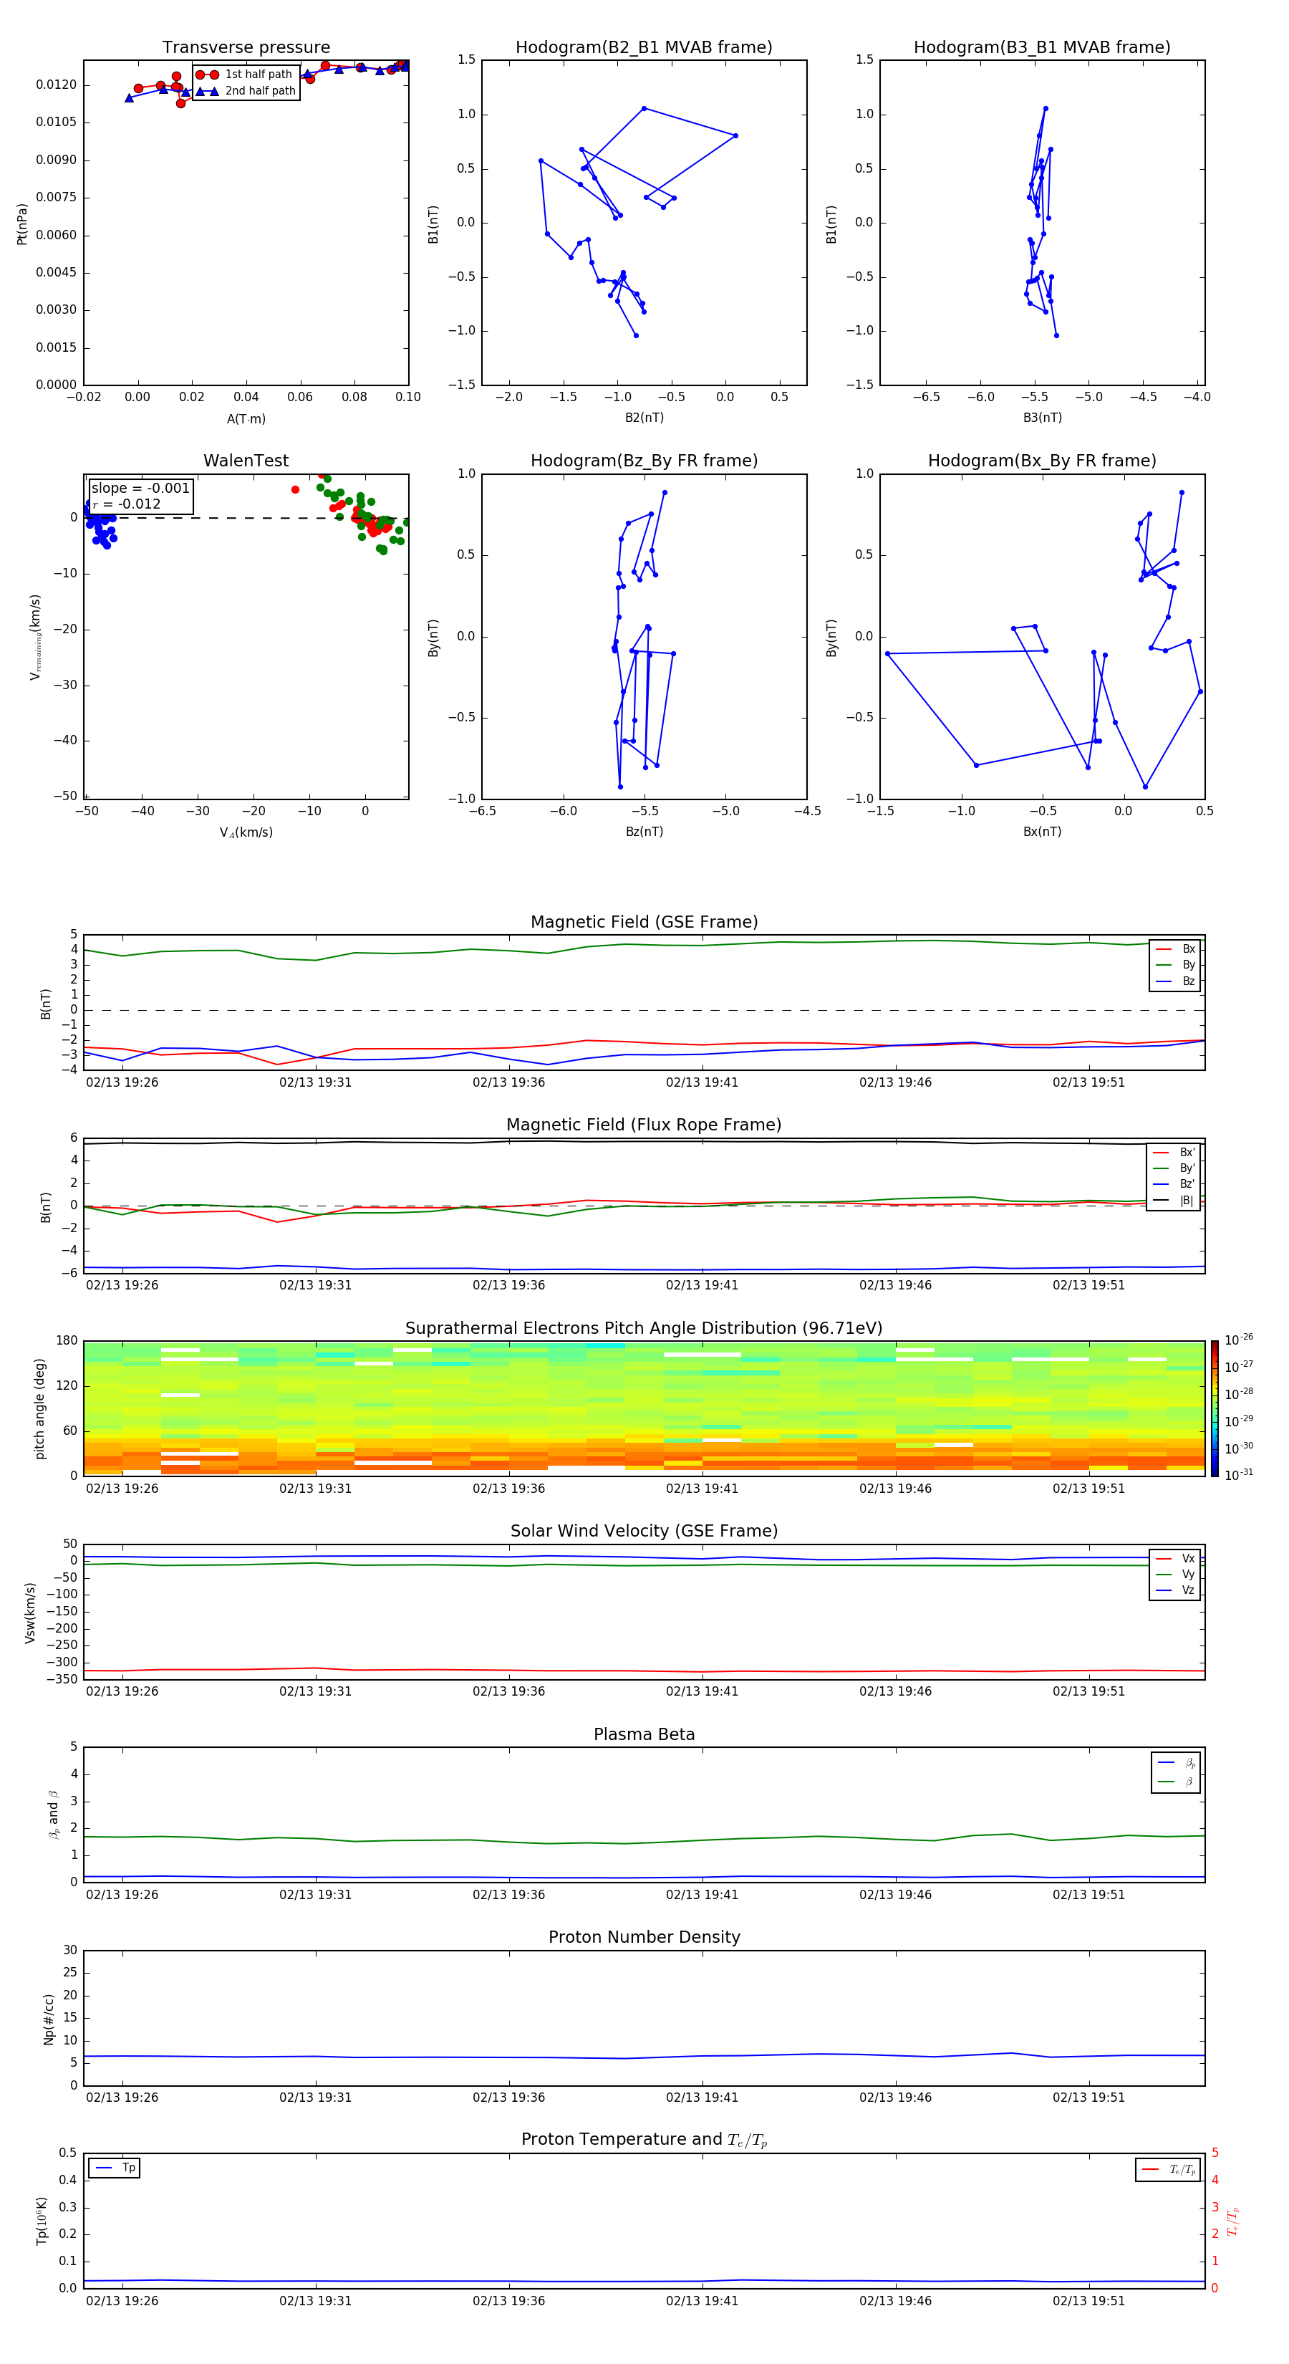Click the 'Bx' legend entry in GSE plot

1176,949
